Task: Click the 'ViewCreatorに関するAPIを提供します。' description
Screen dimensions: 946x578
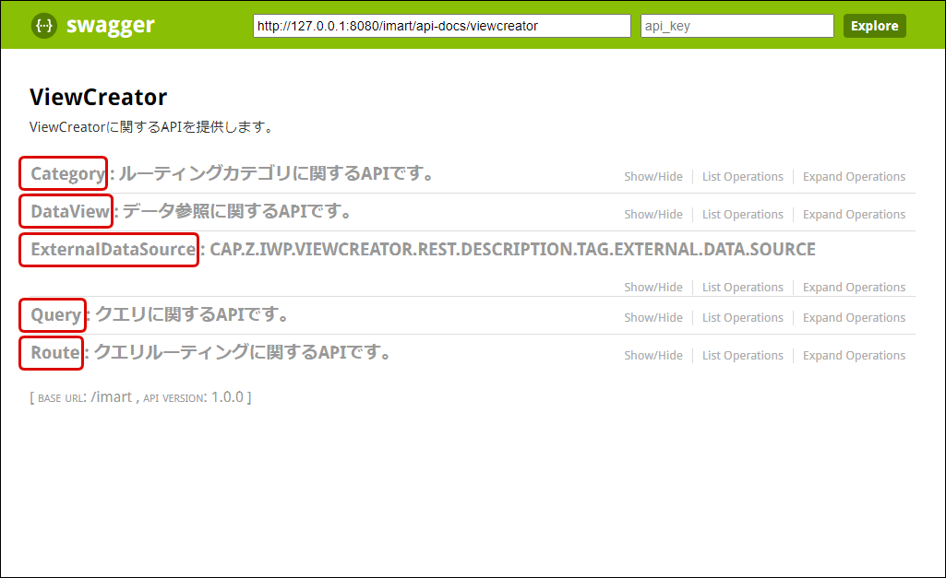Action: tap(152, 127)
